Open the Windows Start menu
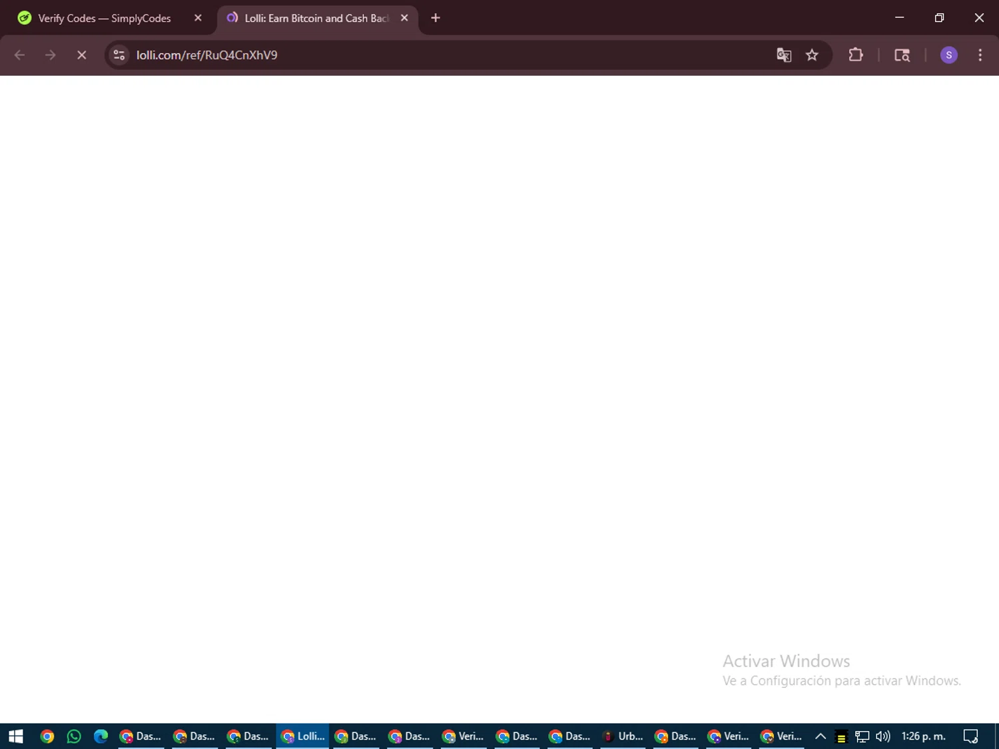 tap(16, 736)
